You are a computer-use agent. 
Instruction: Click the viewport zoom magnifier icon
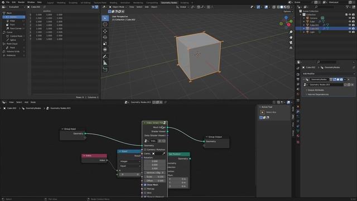pos(291,32)
